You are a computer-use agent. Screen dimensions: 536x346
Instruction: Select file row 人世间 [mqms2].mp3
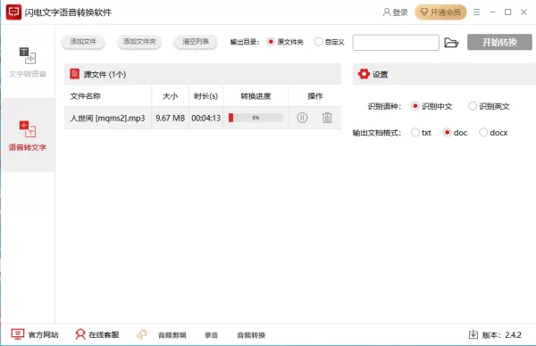[x=203, y=118]
